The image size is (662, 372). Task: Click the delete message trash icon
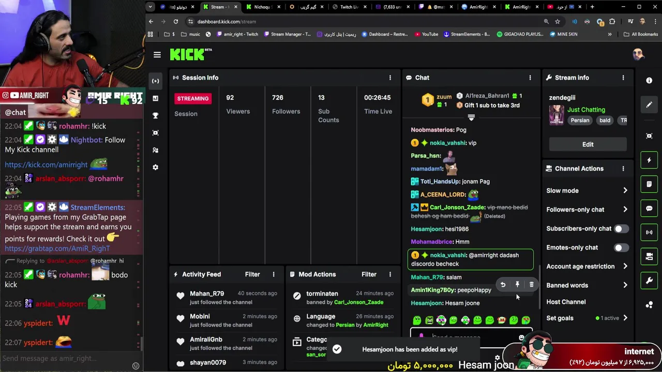coord(531,285)
